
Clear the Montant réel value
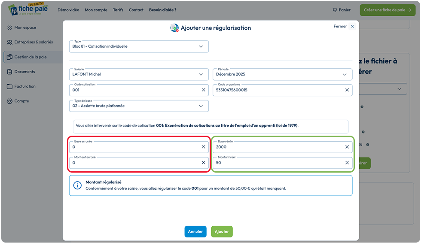[347, 163]
